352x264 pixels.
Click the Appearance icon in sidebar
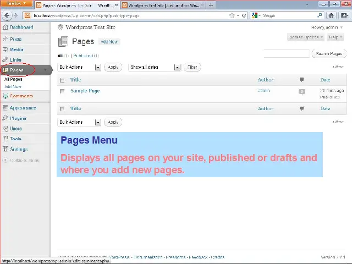tap(5, 108)
